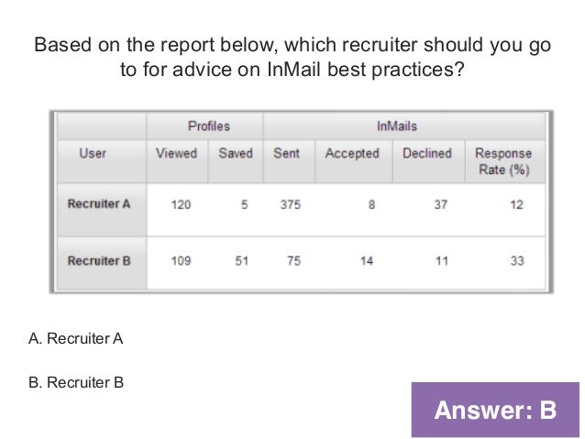Click the purple Answer: B box
The image size is (585, 439).
point(495,410)
